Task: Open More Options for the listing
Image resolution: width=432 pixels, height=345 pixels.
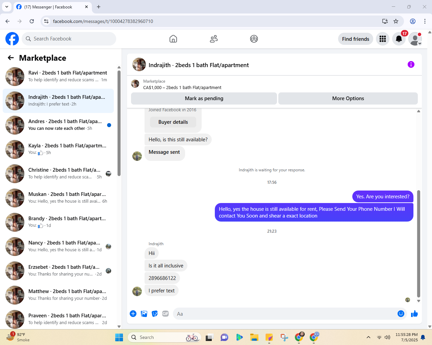Action: click(x=348, y=98)
